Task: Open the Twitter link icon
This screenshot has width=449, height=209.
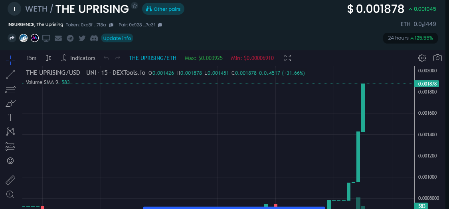Action: 82,38
